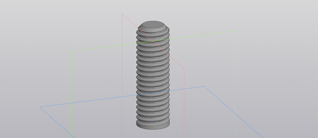Select the thread turn crossed by the blue plane line

[153, 93]
